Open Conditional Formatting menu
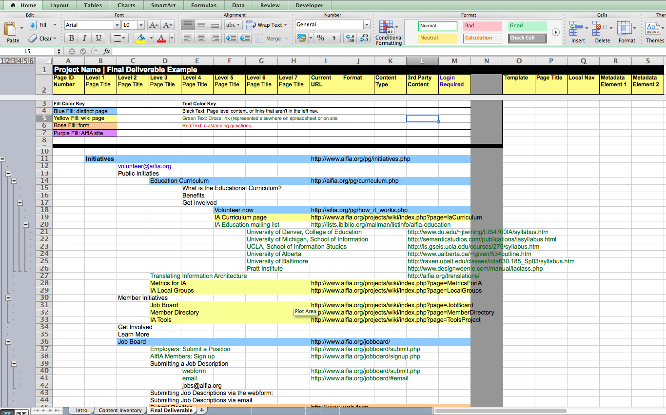This screenshot has height=415, width=666. [x=389, y=33]
